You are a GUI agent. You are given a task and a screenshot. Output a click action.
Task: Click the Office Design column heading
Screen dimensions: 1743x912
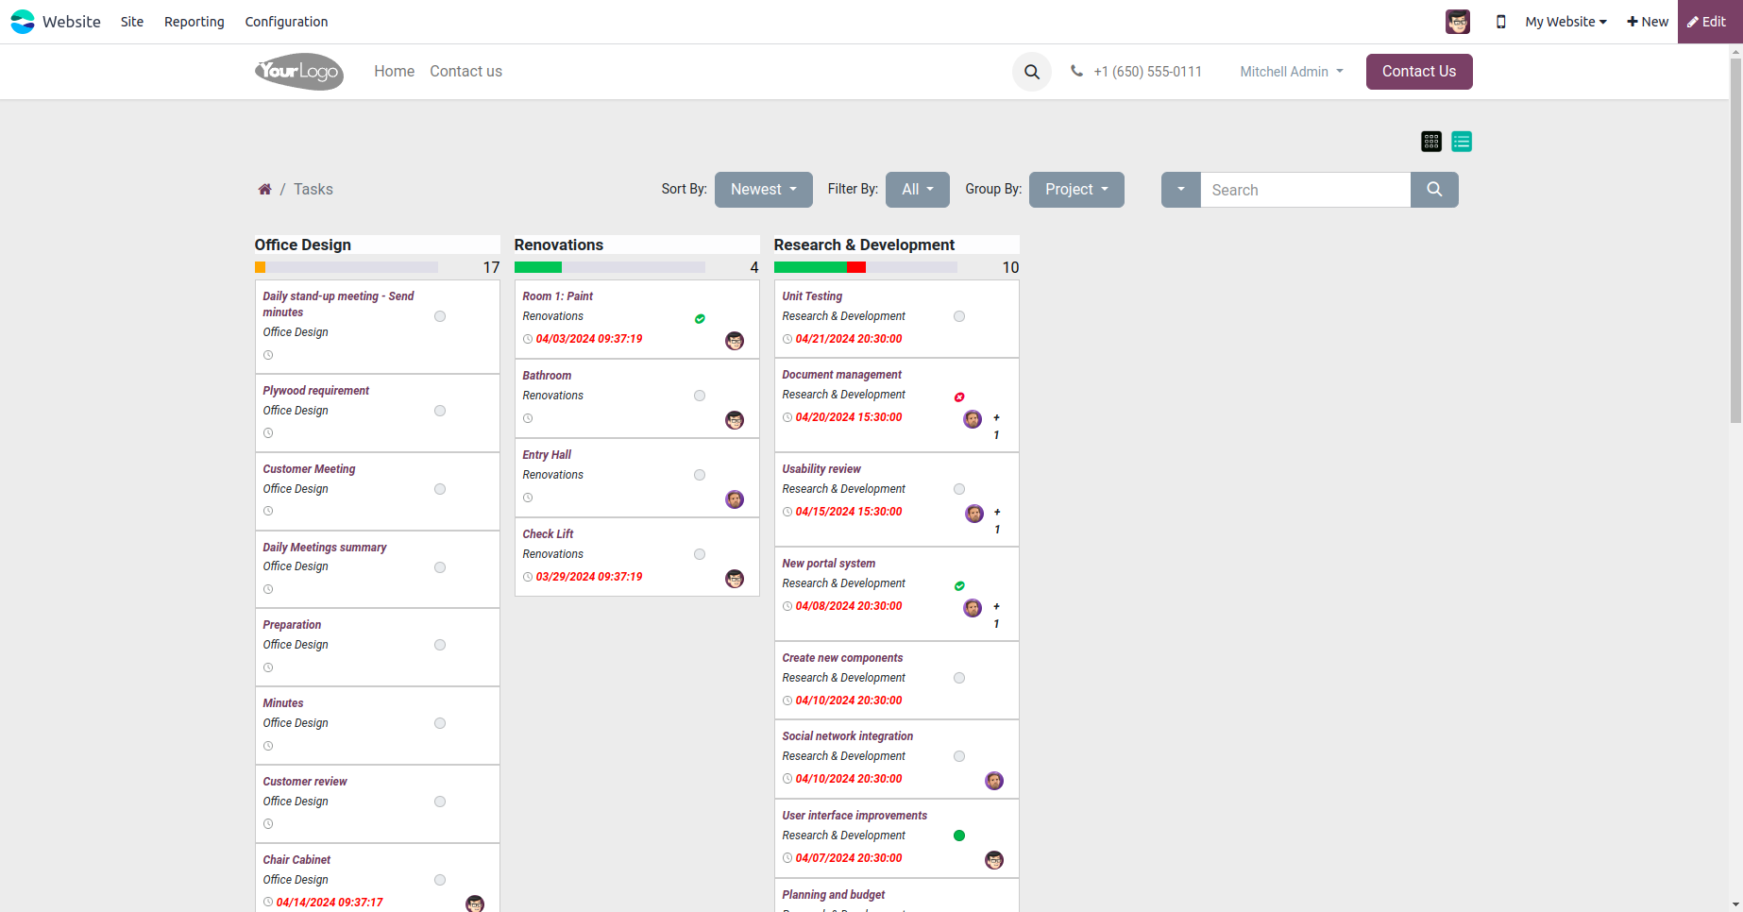(303, 245)
